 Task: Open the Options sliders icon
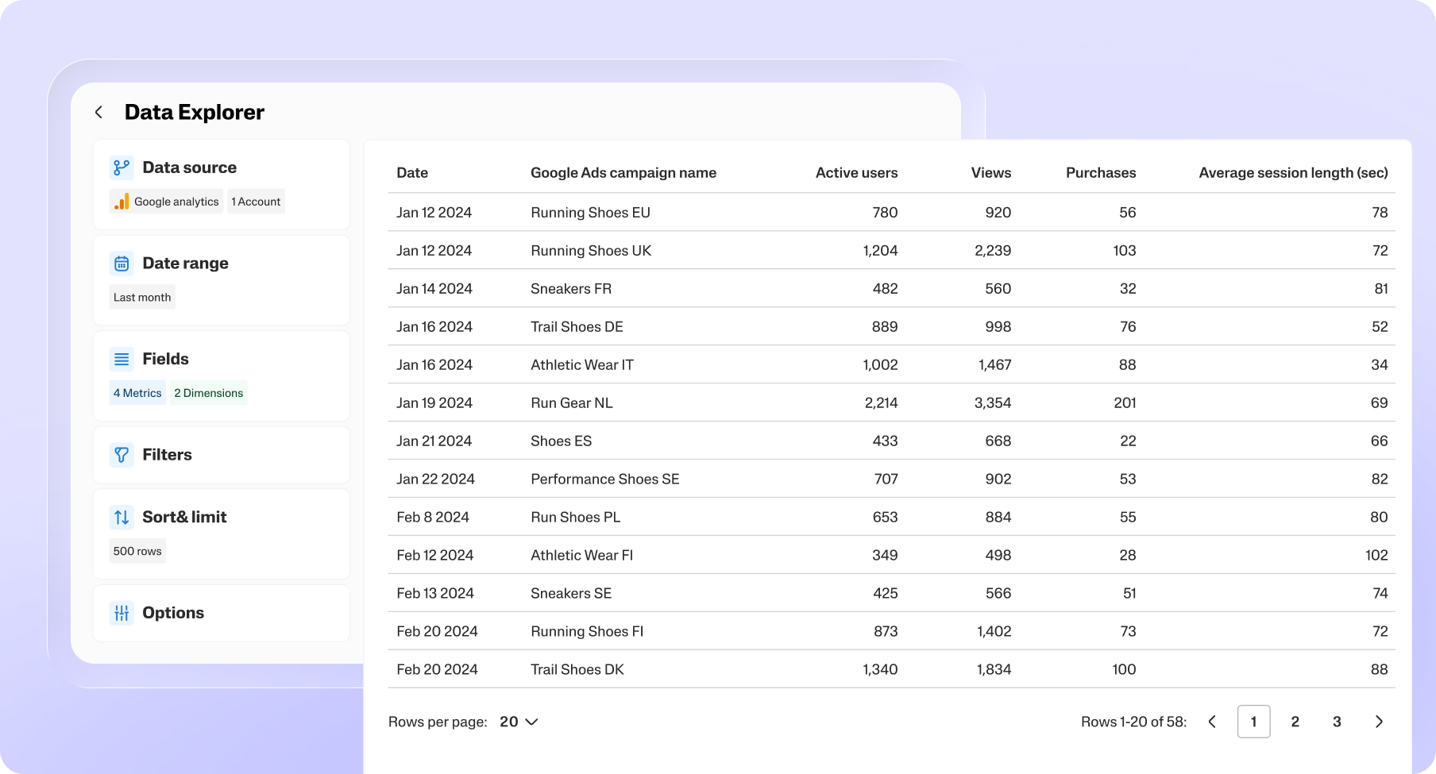122,613
